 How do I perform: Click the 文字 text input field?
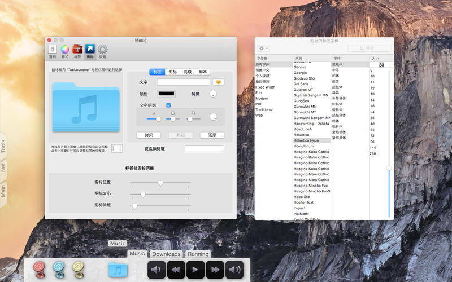[x=183, y=82]
